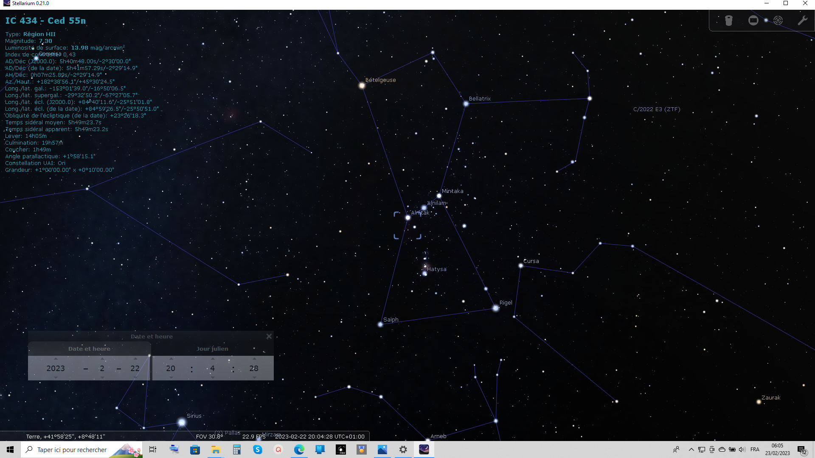The width and height of the screenshot is (815, 458).
Task: Select the star Rigel
Action: click(495, 308)
